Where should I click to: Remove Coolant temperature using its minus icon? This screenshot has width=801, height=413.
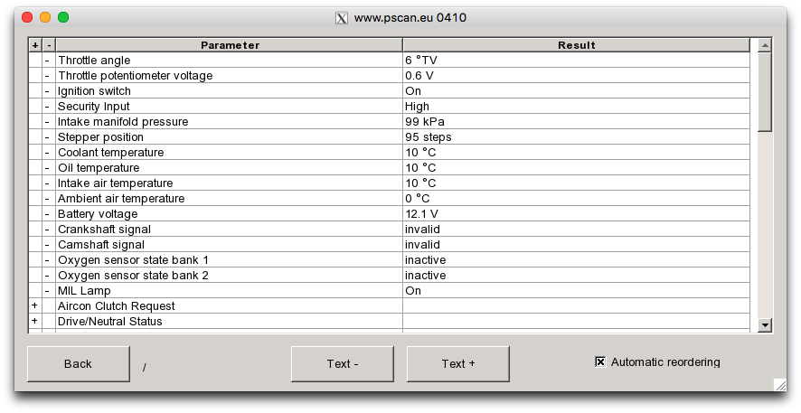tap(48, 152)
